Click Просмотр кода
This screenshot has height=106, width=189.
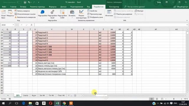(x=94, y=14)
